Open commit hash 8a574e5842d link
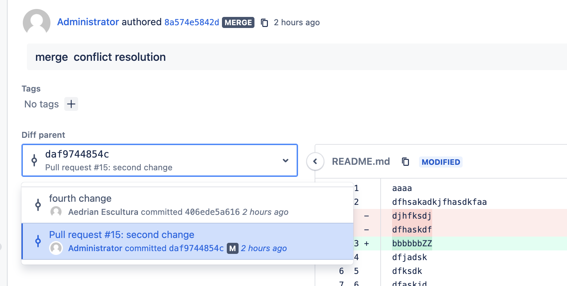This screenshot has height=286, width=567. 192,22
